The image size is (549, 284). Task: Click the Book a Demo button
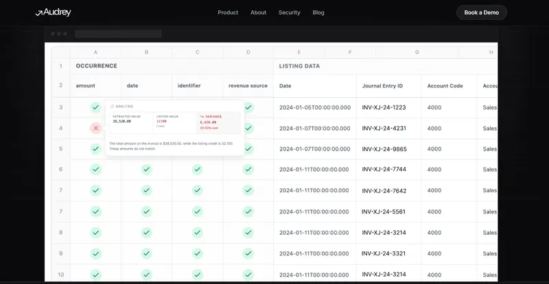(x=482, y=12)
